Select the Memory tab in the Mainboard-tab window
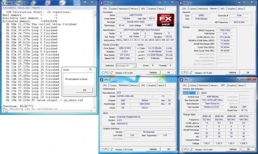The width and height of the screenshot is (258, 154). 134,85
